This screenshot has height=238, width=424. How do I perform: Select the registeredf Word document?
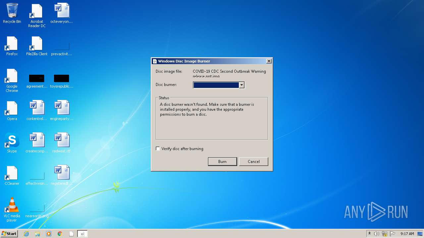62,176
